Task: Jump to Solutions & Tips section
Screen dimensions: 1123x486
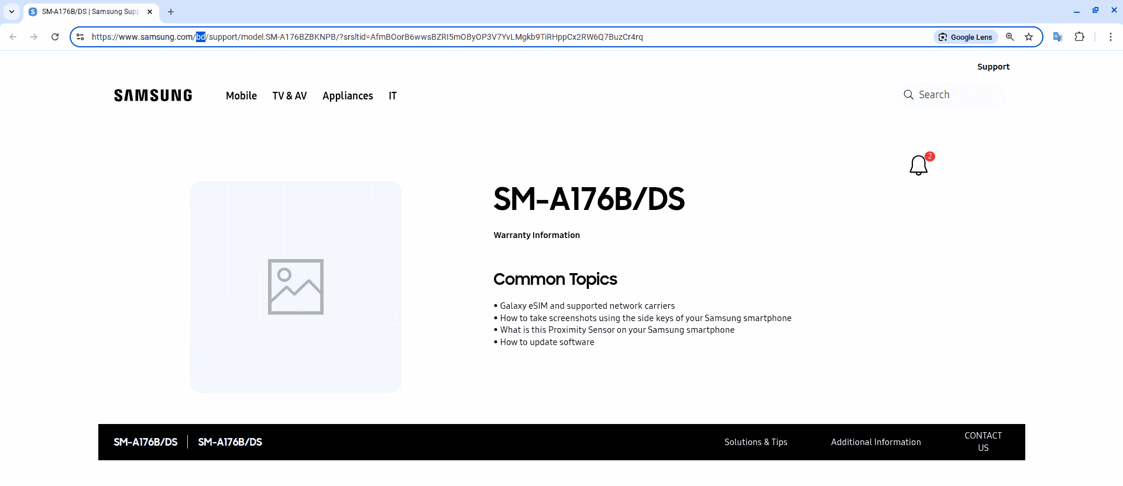Action: (x=755, y=442)
